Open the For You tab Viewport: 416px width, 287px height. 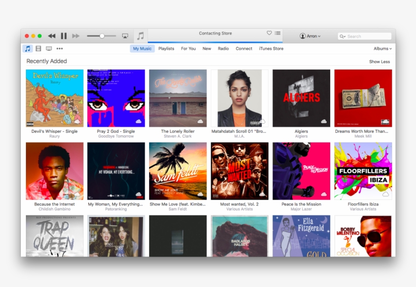pyautogui.click(x=188, y=49)
